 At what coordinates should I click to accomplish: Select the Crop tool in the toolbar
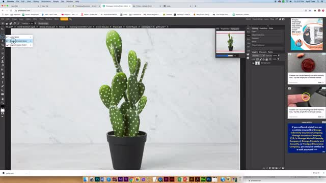click(x=3, y=45)
